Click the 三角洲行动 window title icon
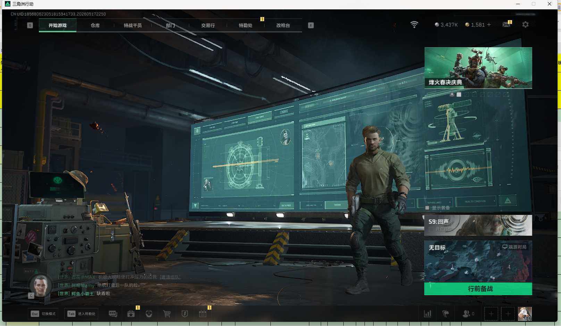The height and width of the screenshot is (326, 561). tap(7, 4)
